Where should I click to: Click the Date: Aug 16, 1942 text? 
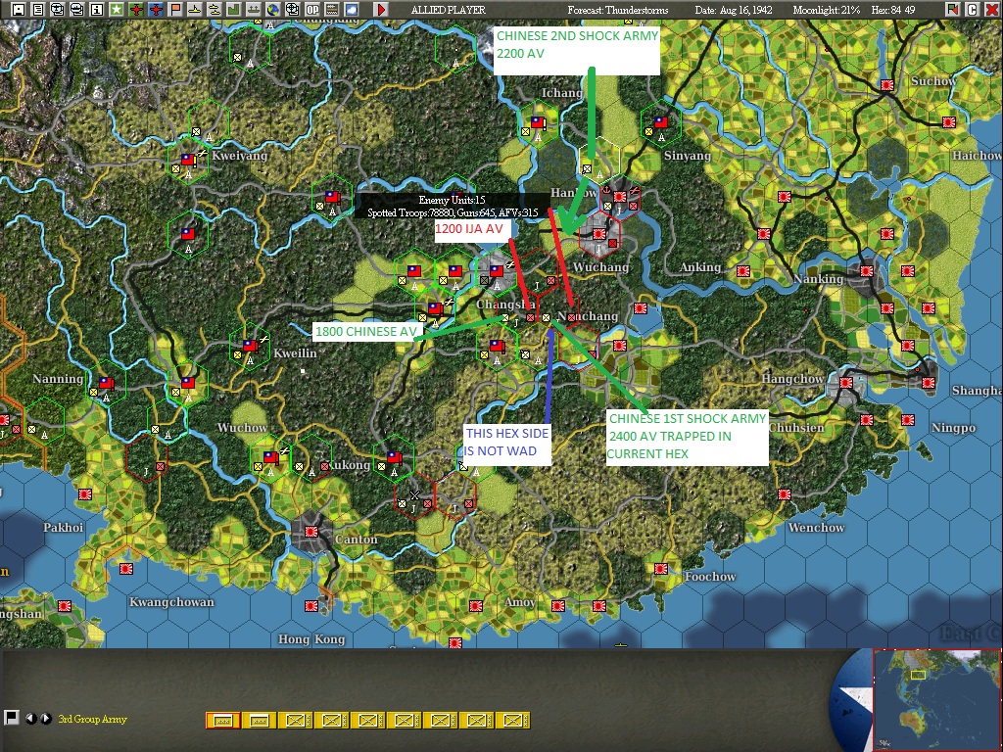734,10
